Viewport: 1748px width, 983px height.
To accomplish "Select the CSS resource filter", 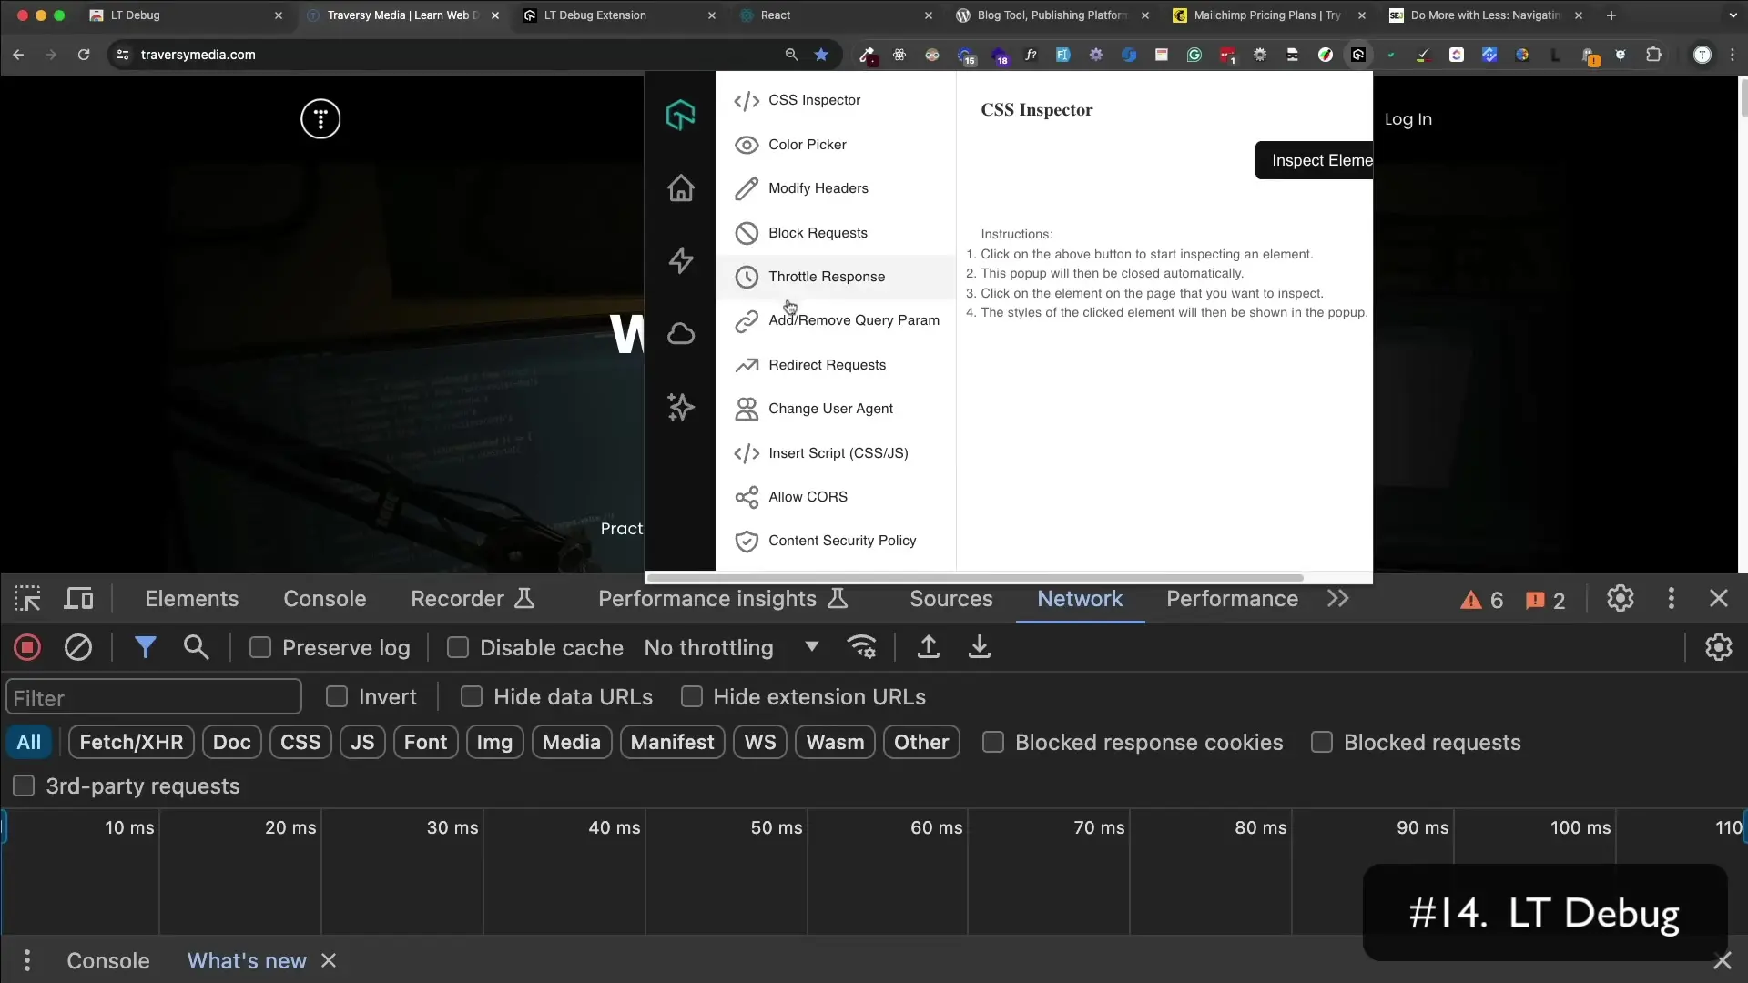I will 300,743.
